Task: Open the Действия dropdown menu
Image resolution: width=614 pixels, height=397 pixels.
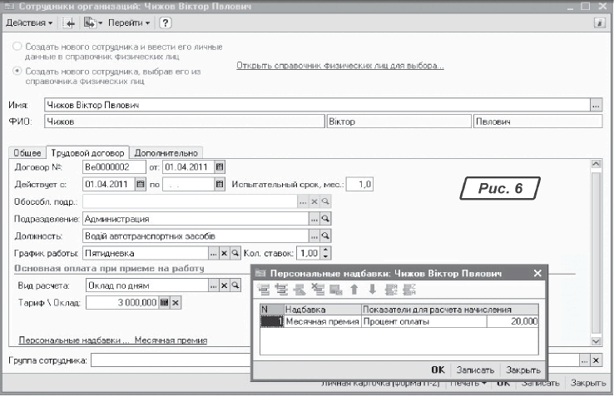Action: 28,21
